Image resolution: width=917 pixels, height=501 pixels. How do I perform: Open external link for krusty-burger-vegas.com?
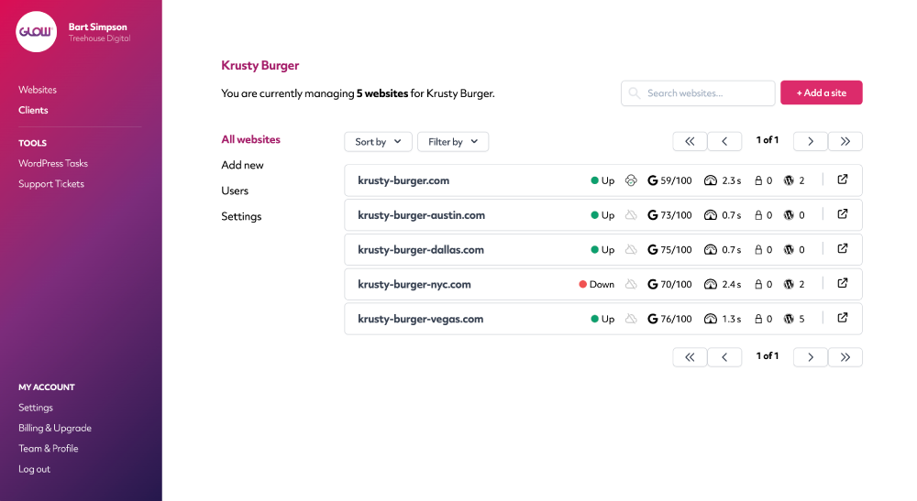point(842,318)
